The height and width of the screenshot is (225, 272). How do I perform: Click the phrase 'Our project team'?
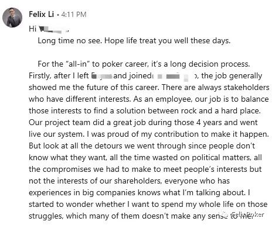pyautogui.click(x=60, y=123)
